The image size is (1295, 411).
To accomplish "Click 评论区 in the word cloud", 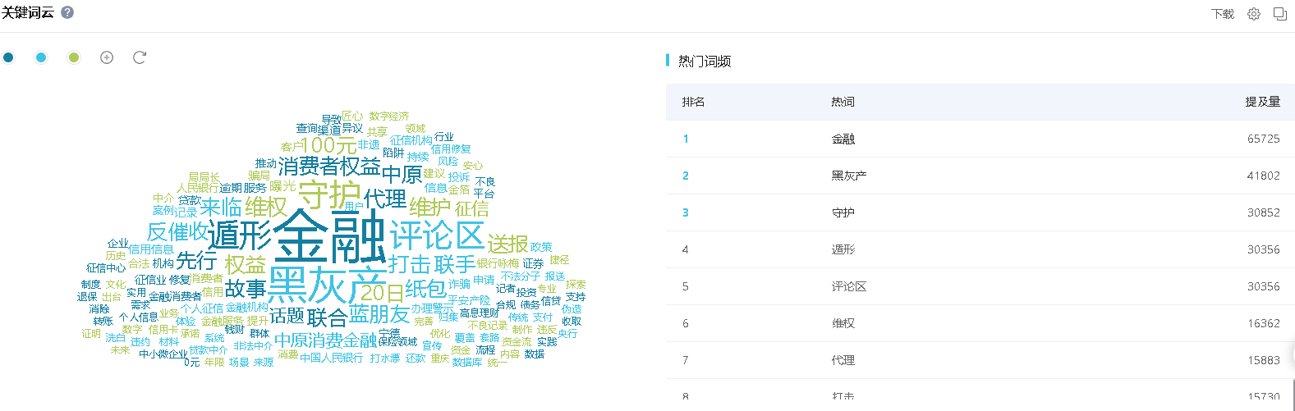I will (437, 236).
